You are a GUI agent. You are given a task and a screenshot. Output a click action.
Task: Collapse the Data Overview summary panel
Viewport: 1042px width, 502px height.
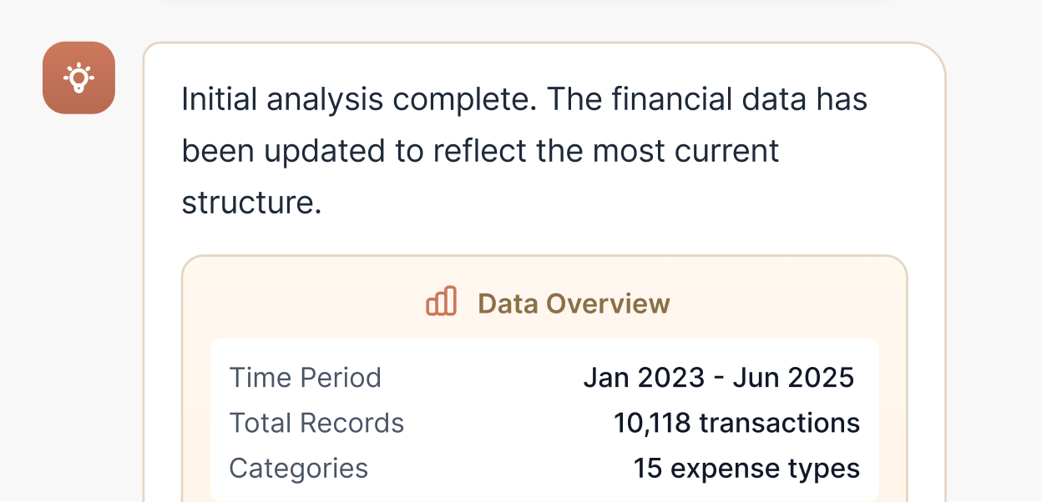(x=547, y=302)
